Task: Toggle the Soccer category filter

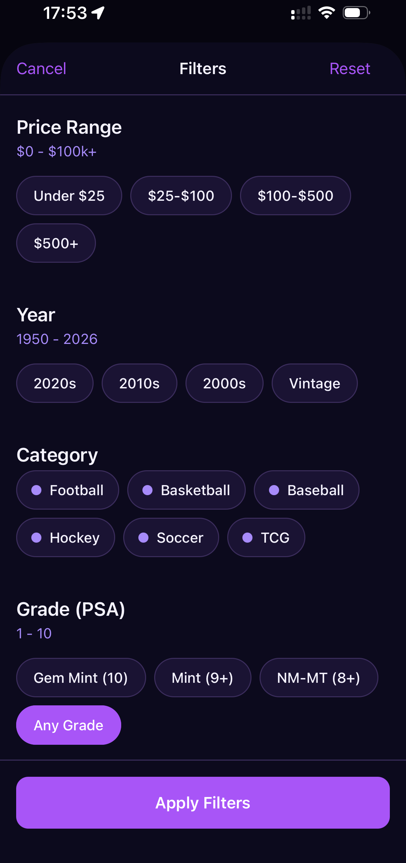Action: pos(171,538)
